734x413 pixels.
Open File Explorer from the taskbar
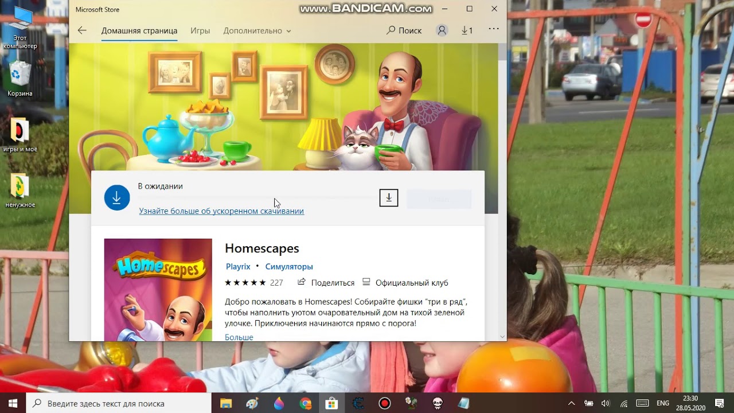pyautogui.click(x=226, y=403)
